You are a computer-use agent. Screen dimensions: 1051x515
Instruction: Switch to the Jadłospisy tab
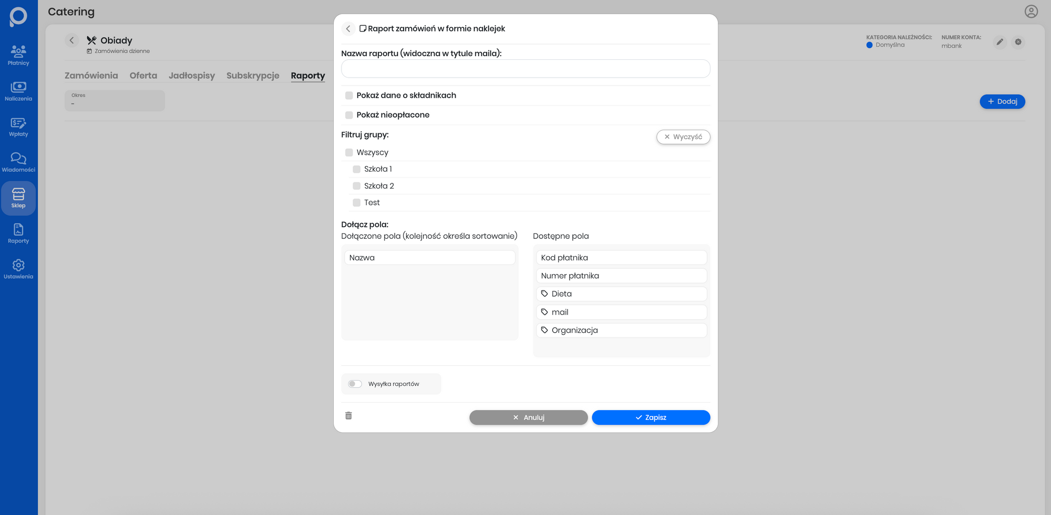[x=192, y=76]
